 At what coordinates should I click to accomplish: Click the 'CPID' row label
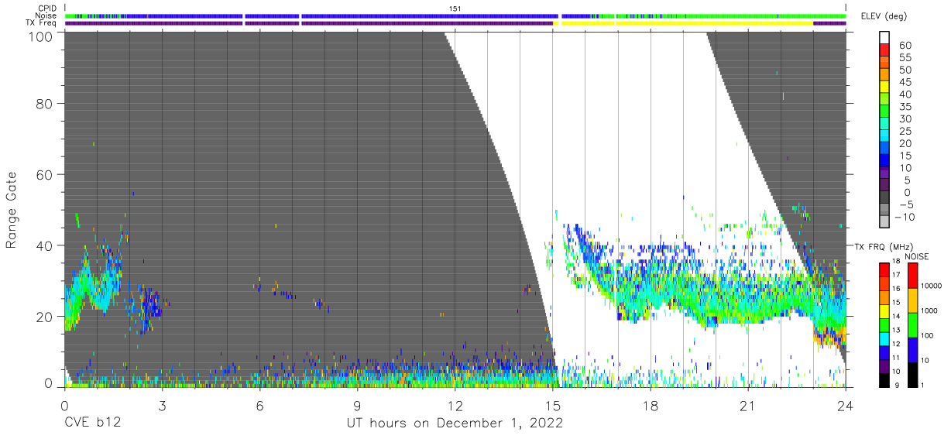(x=48, y=9)
